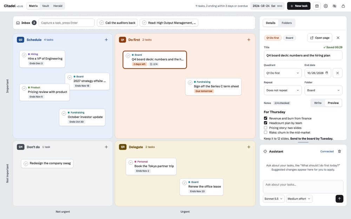Screen dimensions: 351x219
Task: Click the Q1 Do first tag
Action: [x=273, y=38]
